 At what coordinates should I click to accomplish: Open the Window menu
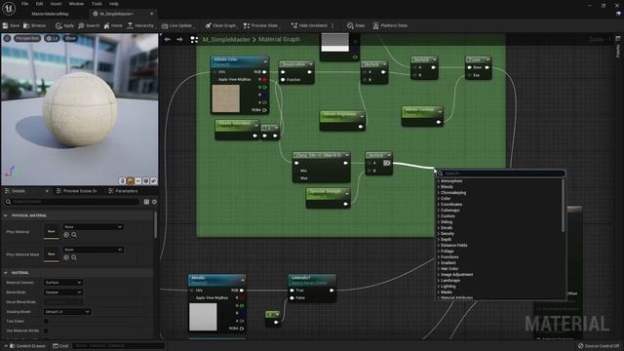tap(76, 4)
